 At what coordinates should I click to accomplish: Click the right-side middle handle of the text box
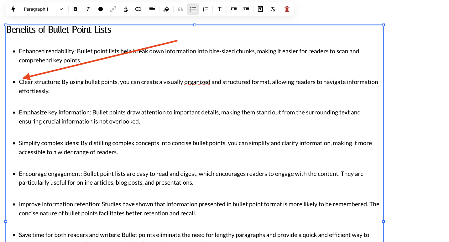tap(383, 221)
